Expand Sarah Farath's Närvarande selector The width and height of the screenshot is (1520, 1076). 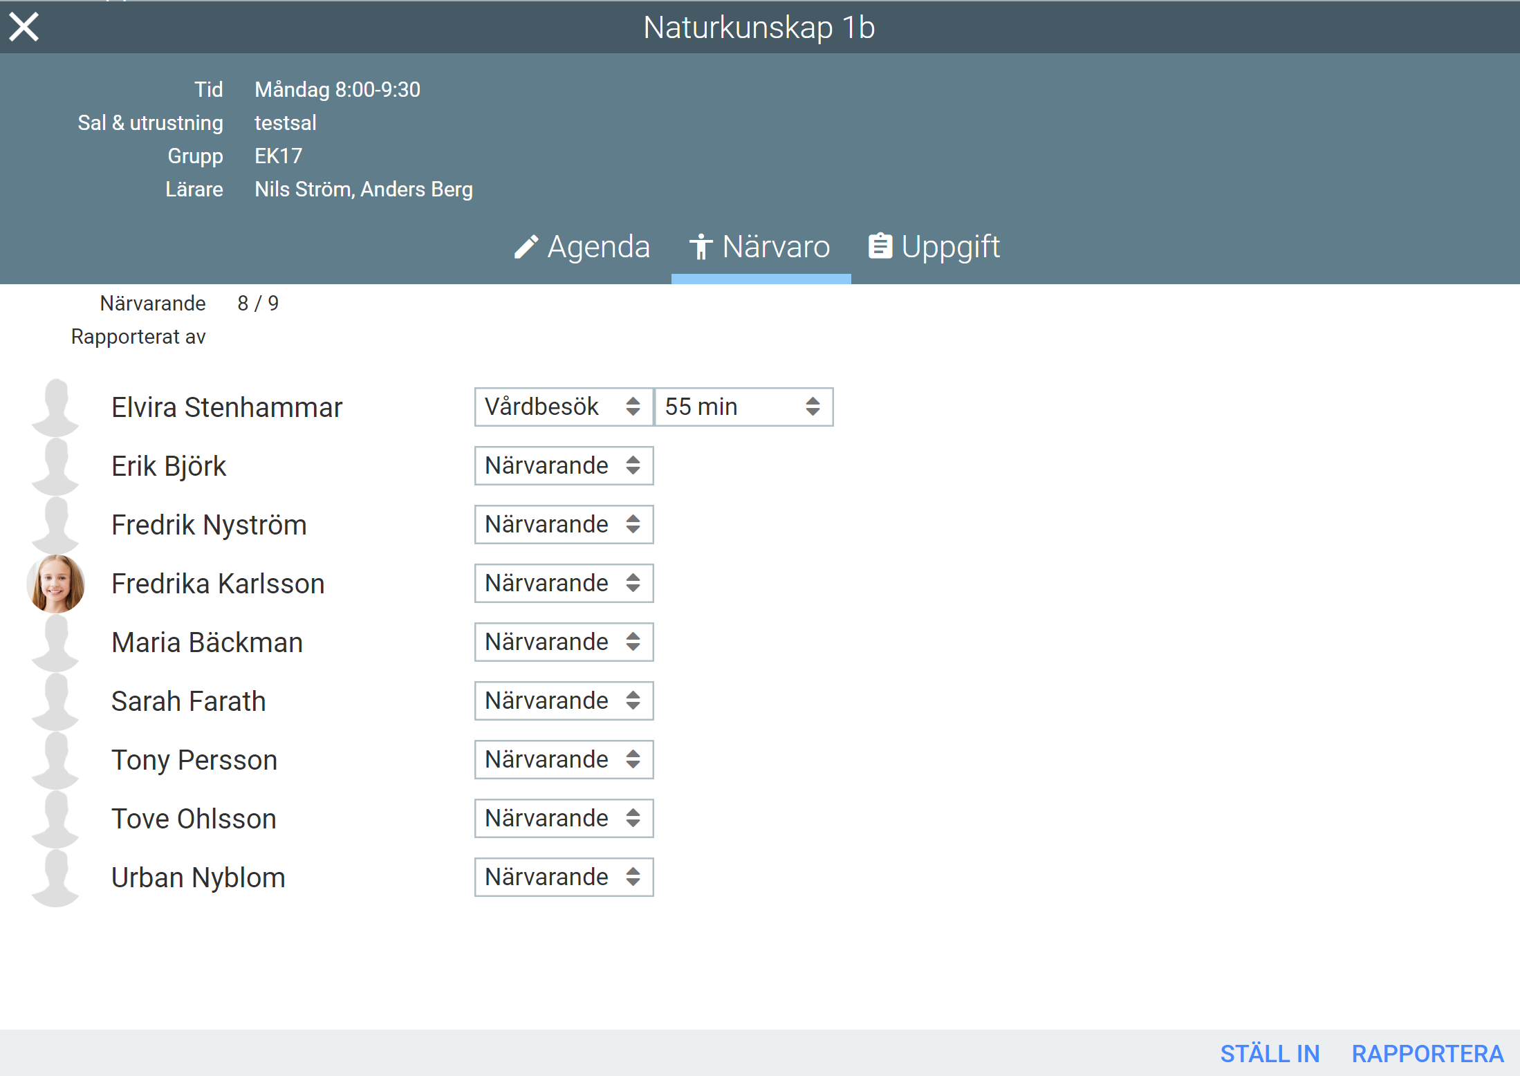(564, 701)
